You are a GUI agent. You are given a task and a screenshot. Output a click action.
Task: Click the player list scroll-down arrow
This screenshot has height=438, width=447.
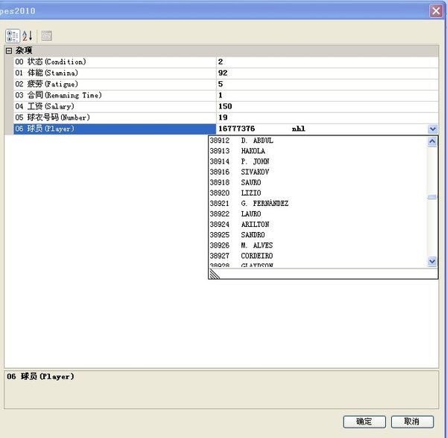(432, 261)
